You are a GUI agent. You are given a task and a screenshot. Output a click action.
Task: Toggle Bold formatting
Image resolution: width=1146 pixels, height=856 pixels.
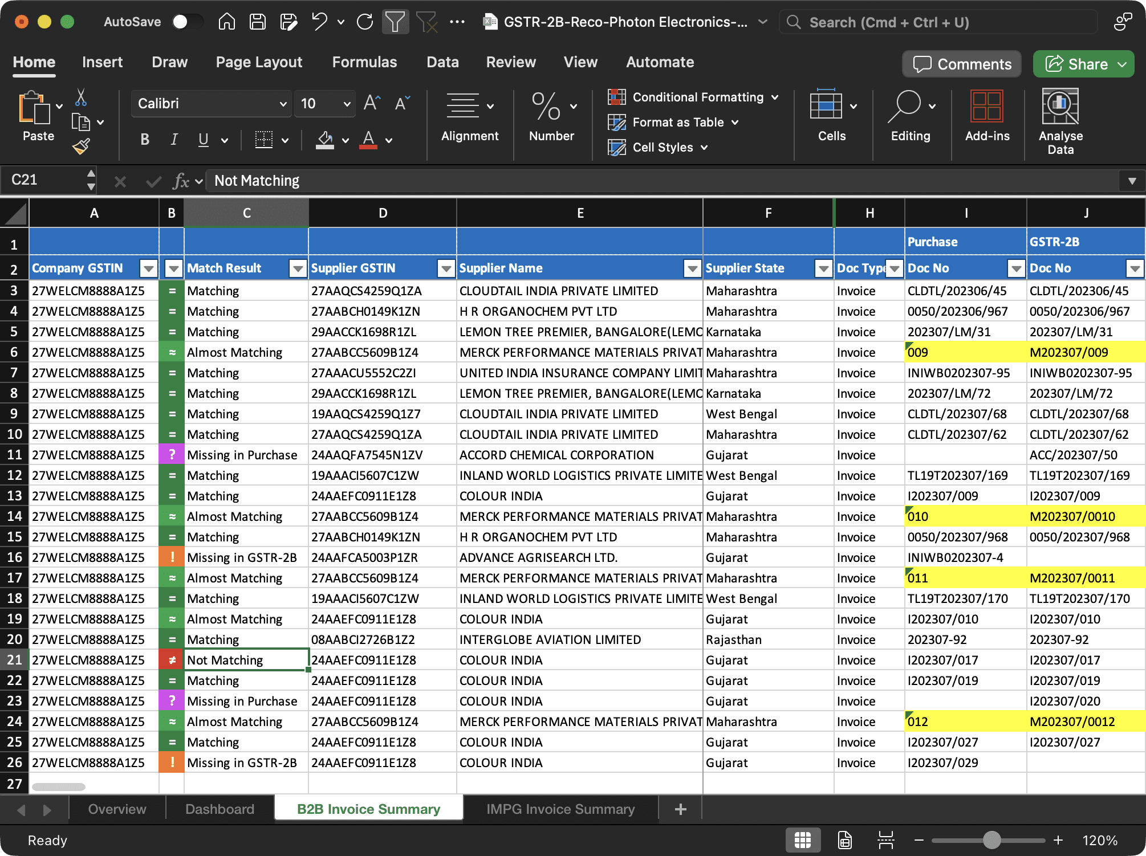coord(145,140)
